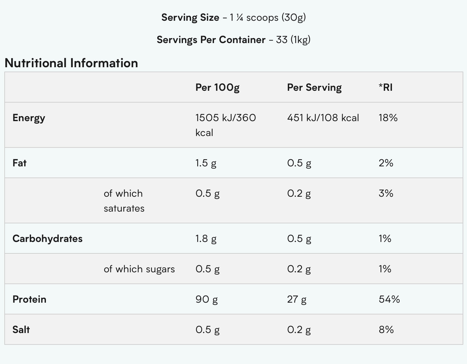Click the Nutritional Information heading
Screen dimensions: 467x364
(x=71, y=63)
